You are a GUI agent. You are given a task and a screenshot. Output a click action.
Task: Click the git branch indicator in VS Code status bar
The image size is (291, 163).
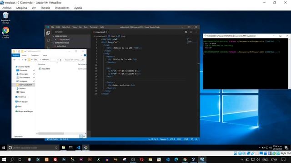click(52, 139)
